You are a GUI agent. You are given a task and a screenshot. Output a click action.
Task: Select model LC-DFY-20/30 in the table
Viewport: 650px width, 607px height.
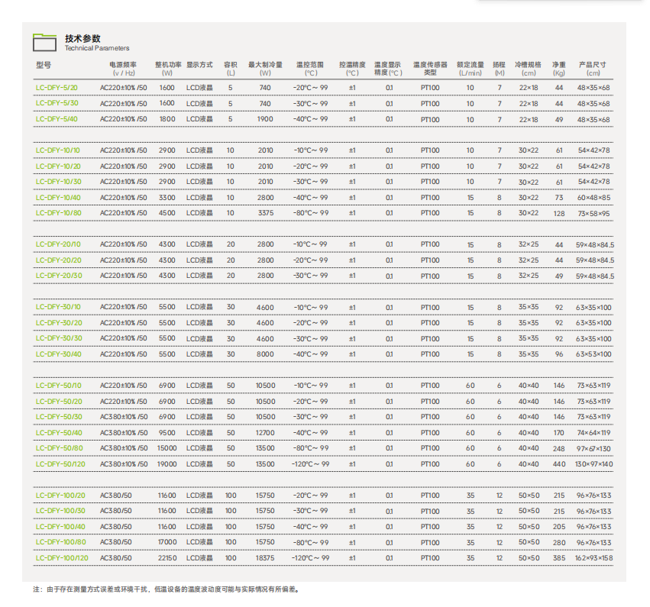click(58, 276)
